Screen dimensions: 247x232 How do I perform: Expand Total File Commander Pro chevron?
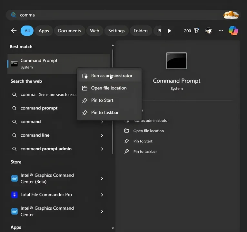[x=102, y=195]
